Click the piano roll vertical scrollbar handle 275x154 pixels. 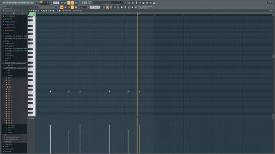point(273,56)
